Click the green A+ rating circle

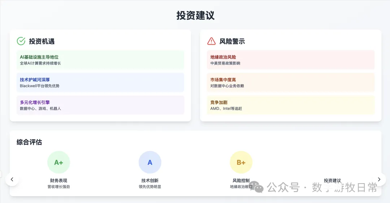58,162
